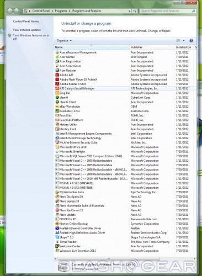202x276 pixels.
Task: Click the horizontal scrollbar under program list
Action: coord(108,259)
